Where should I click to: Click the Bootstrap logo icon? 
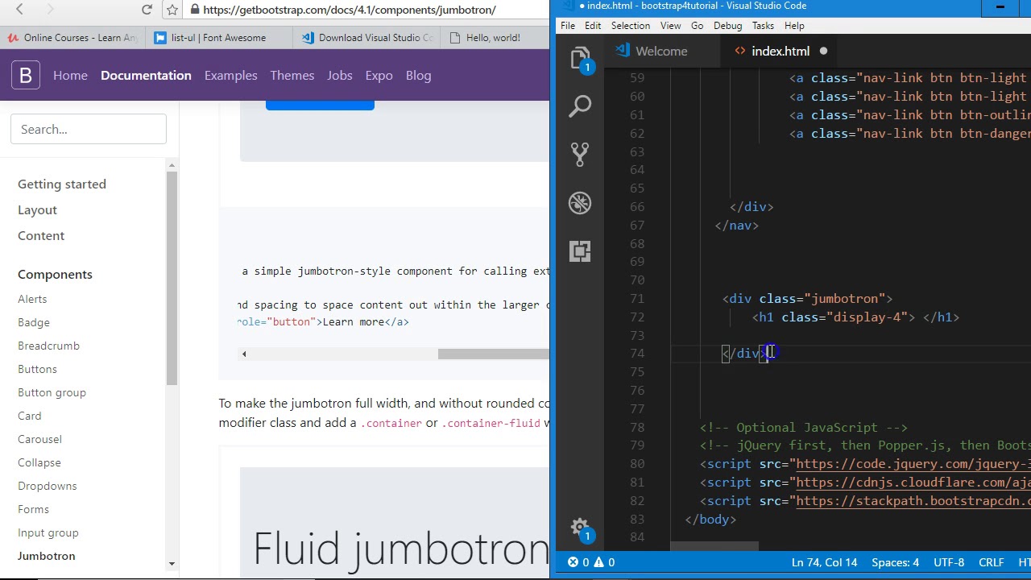click(x=26, y=75)
